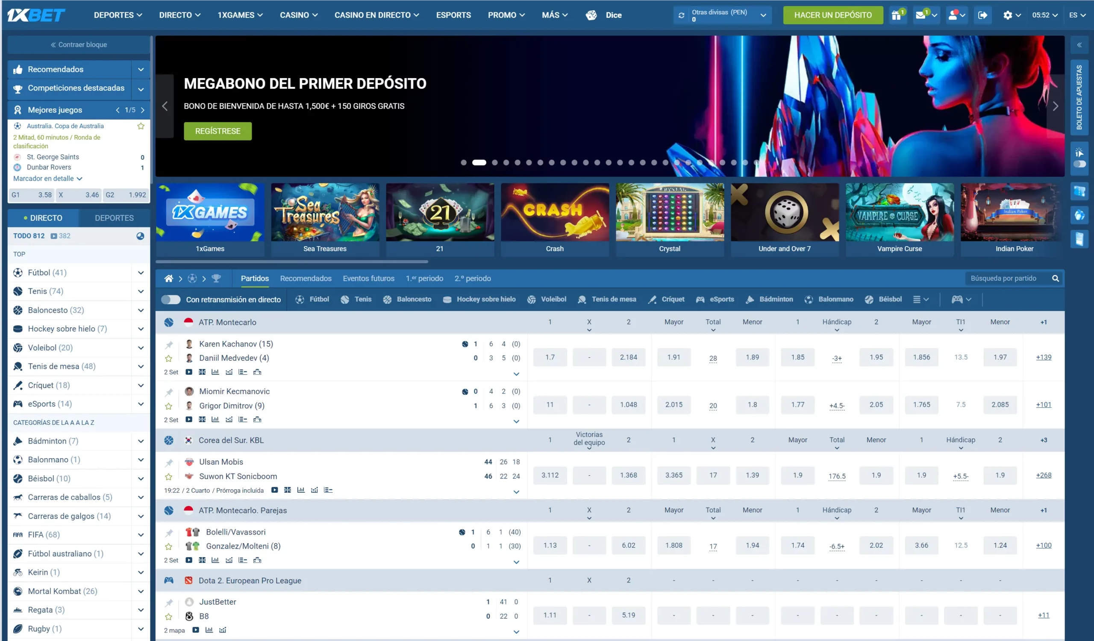
Task: Open settings gear in top bar
Action: pyautogui.click(x=1008, y=15)
